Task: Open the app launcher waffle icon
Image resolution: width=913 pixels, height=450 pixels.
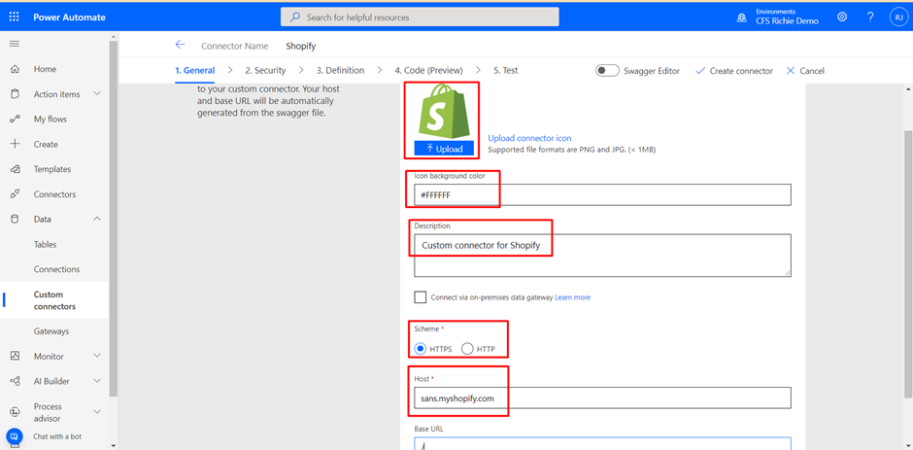Action: coord(15,17)
